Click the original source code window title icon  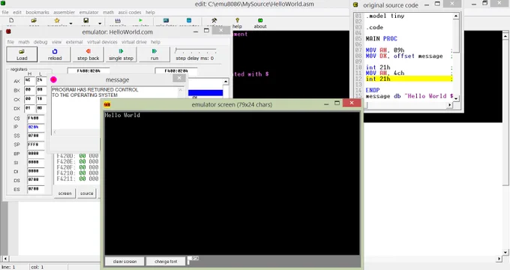tap(355, 5)
